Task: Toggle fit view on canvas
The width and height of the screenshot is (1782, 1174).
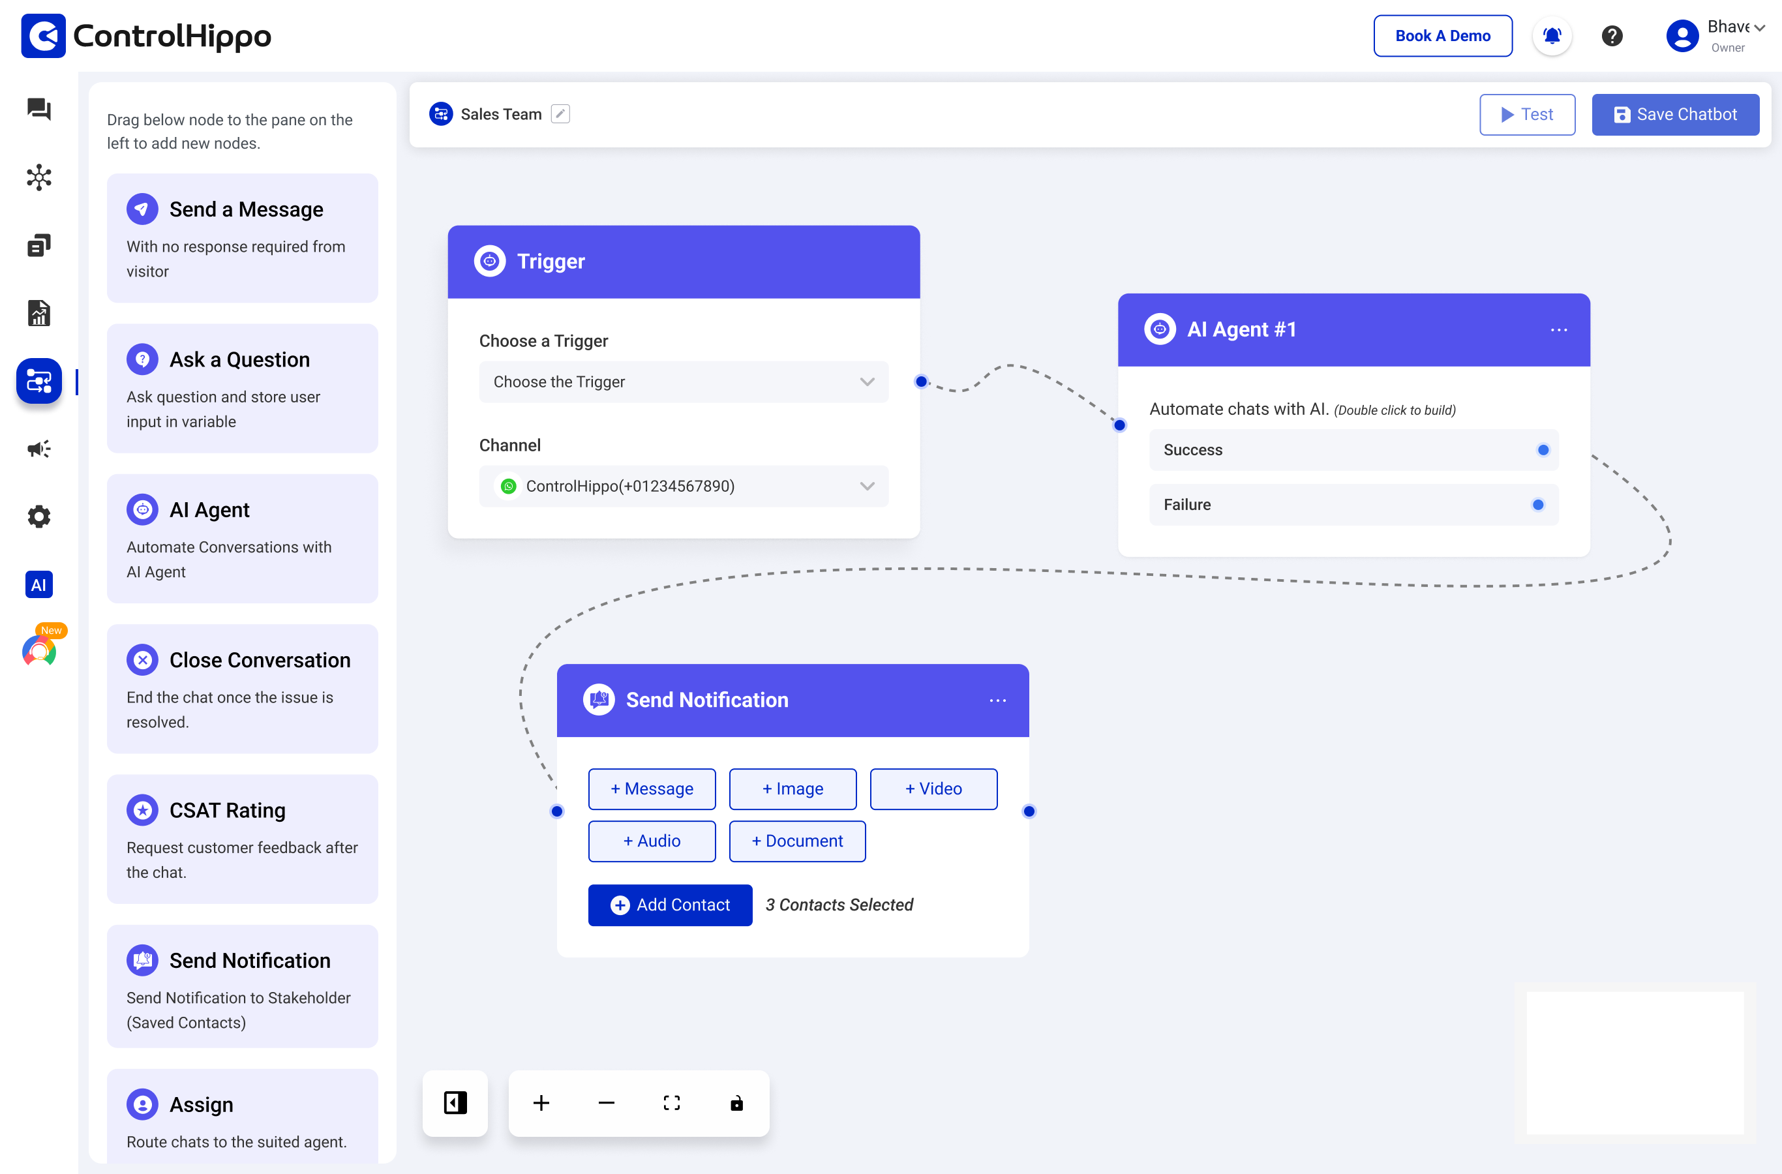Action: pos(672,1103)
